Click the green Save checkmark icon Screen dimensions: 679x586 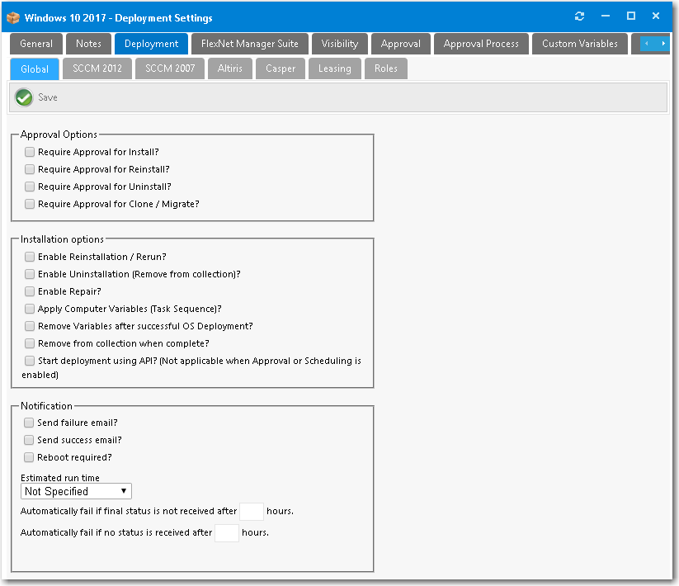coord(24,97)
